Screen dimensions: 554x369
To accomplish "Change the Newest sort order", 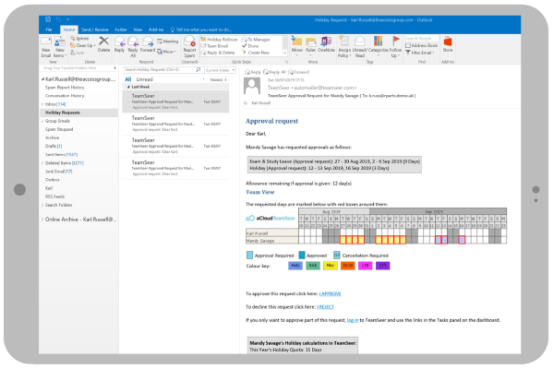I will (218, 80).
